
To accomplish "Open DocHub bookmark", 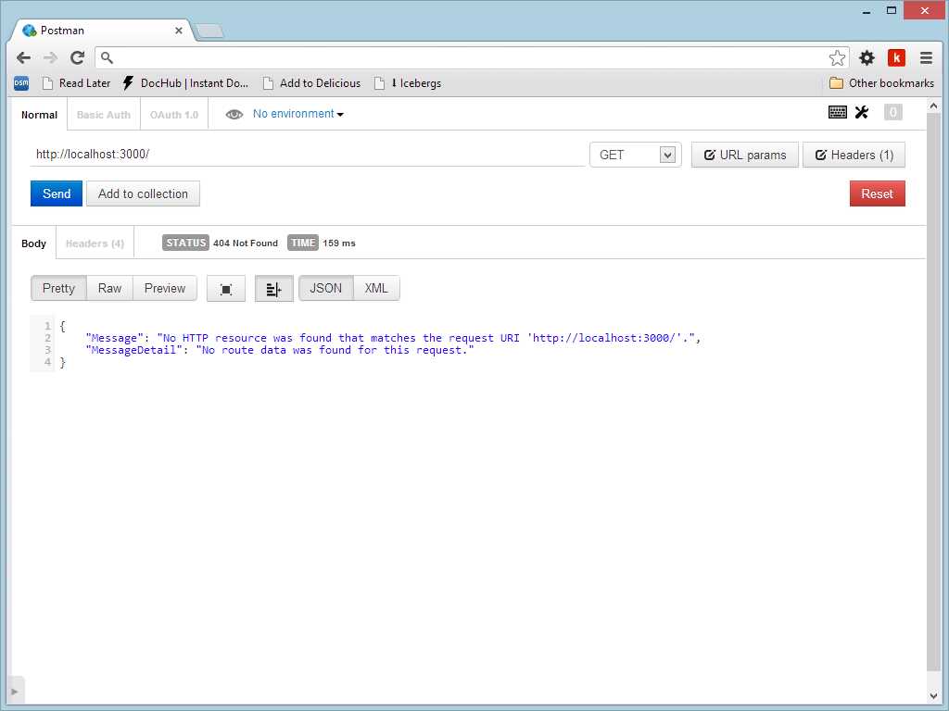I will [x=185, y=83].
